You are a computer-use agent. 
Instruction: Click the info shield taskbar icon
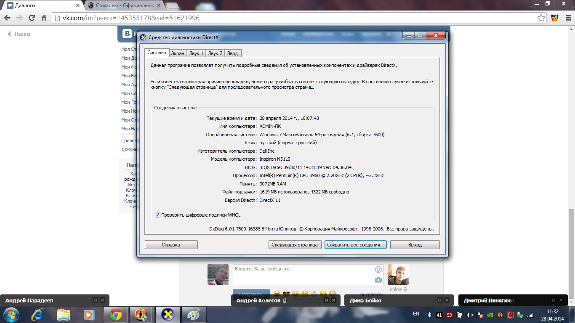(141, 315)
